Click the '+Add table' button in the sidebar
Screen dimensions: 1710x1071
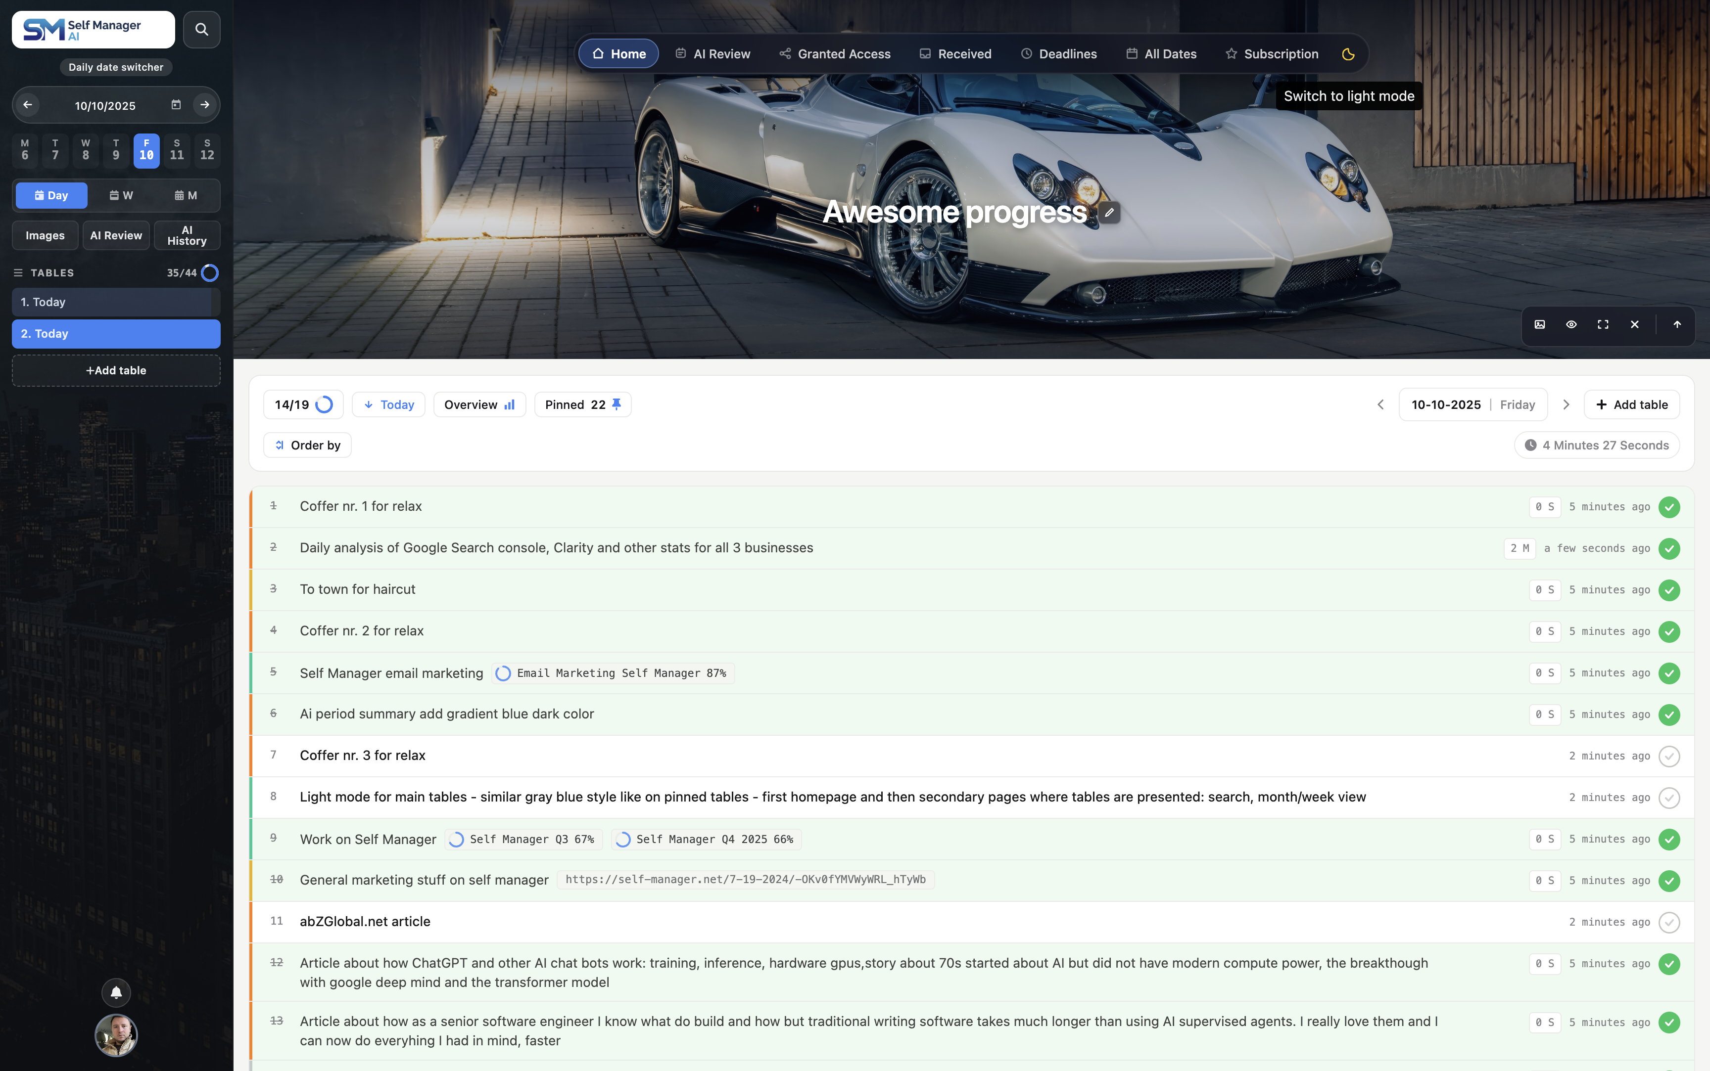(x=115, y=370)
